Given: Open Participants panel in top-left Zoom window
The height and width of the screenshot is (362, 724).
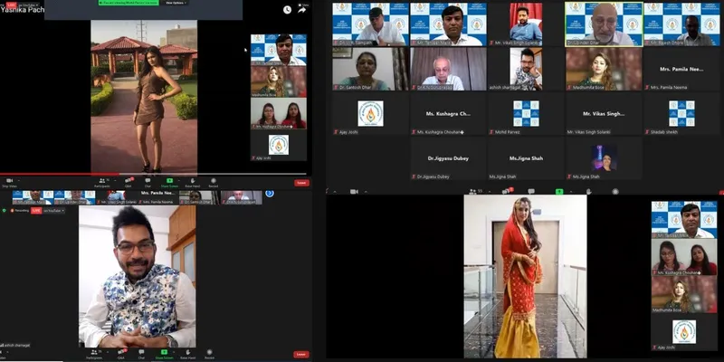Looking at the screenshot, I should pyautogui.click(x=102, y=183).
